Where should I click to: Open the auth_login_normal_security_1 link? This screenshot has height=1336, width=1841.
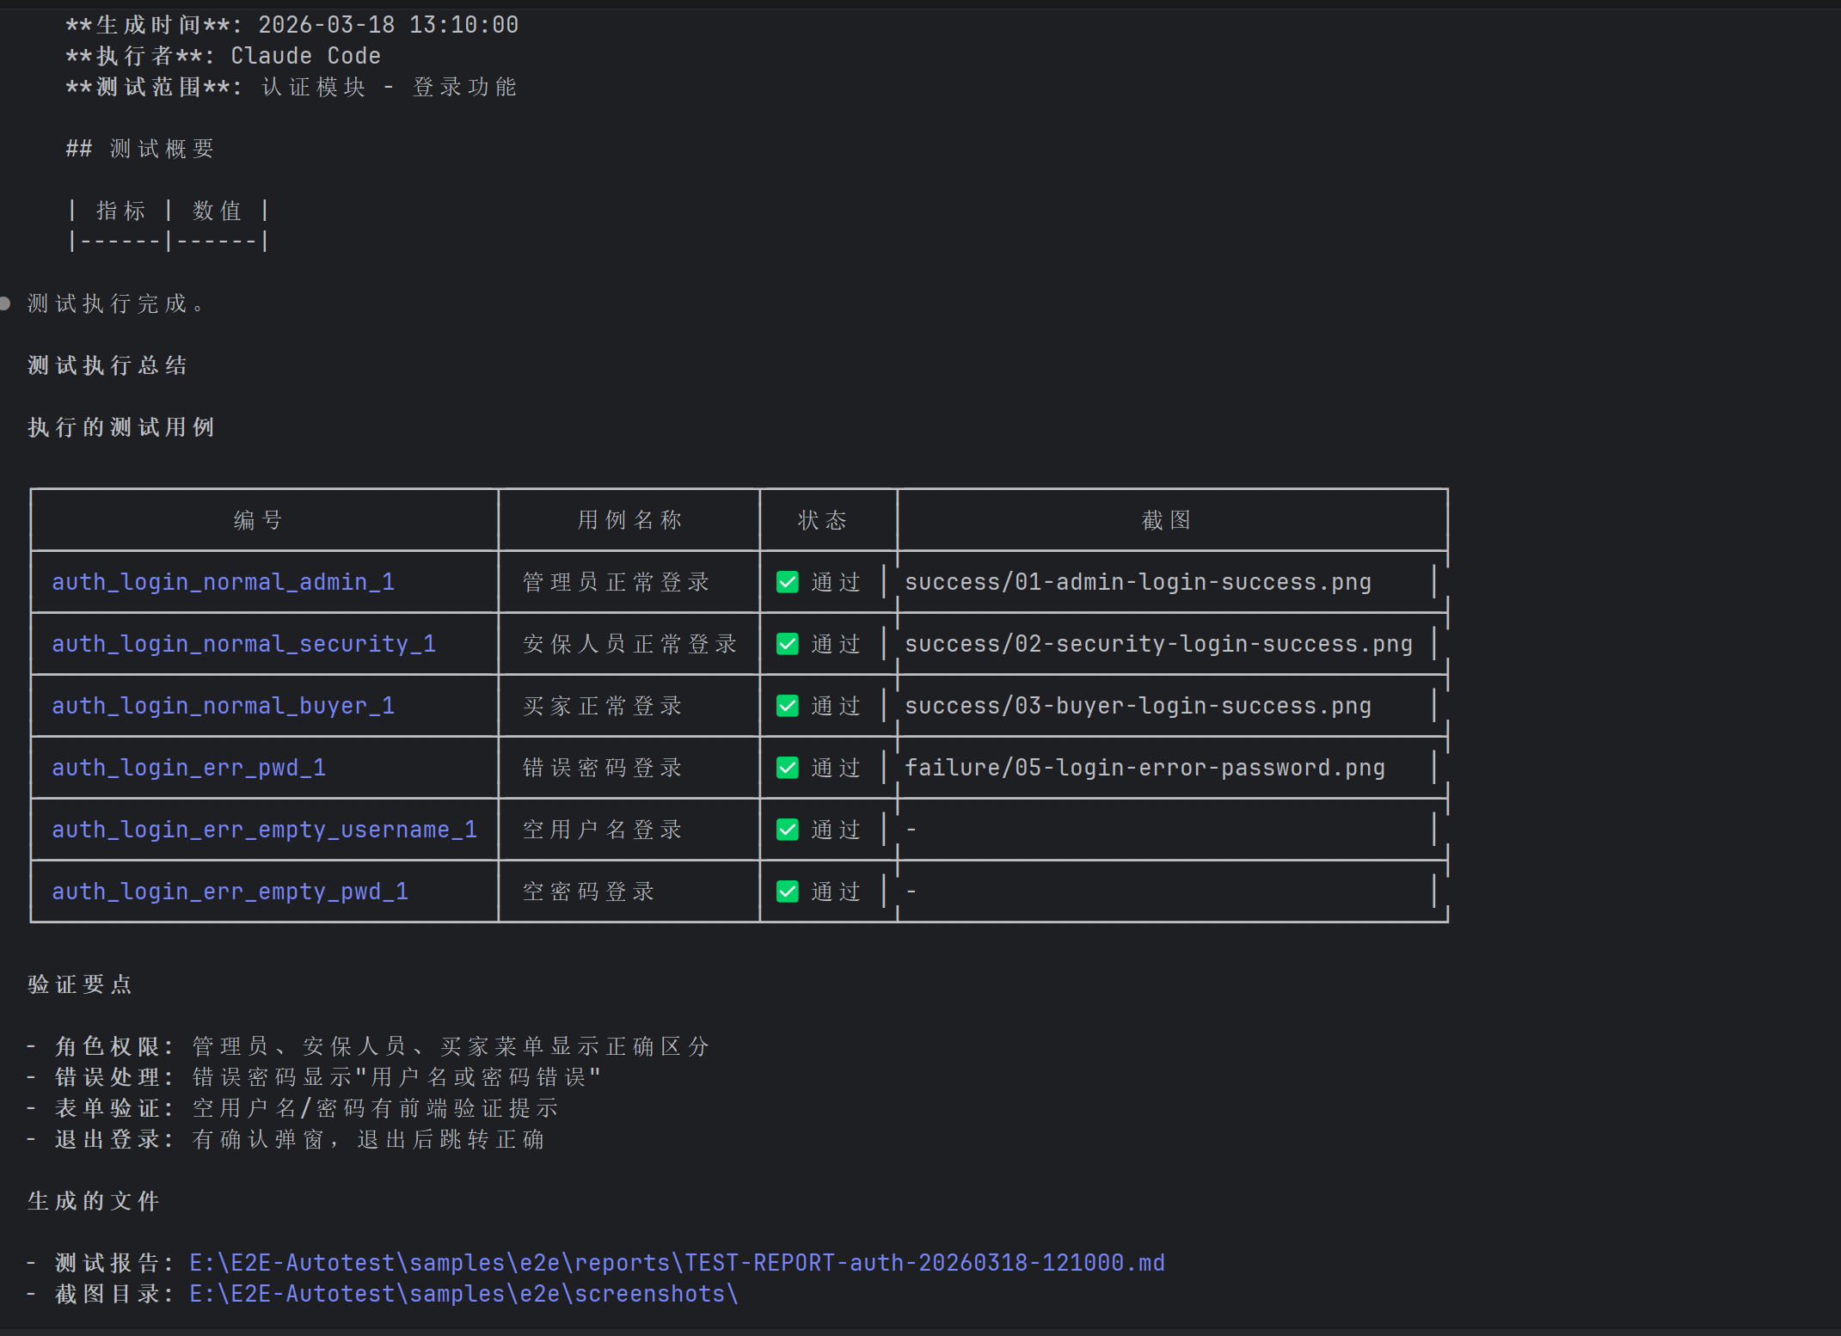(243, 644)
